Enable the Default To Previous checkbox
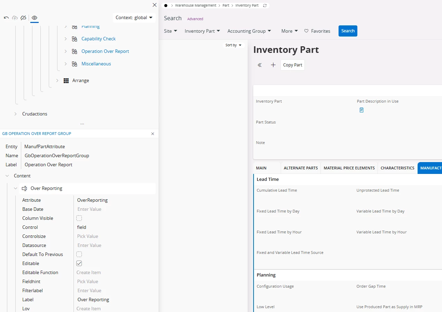Image resolution: width=442 pixels, height=312 pixels. coord(79,254)
